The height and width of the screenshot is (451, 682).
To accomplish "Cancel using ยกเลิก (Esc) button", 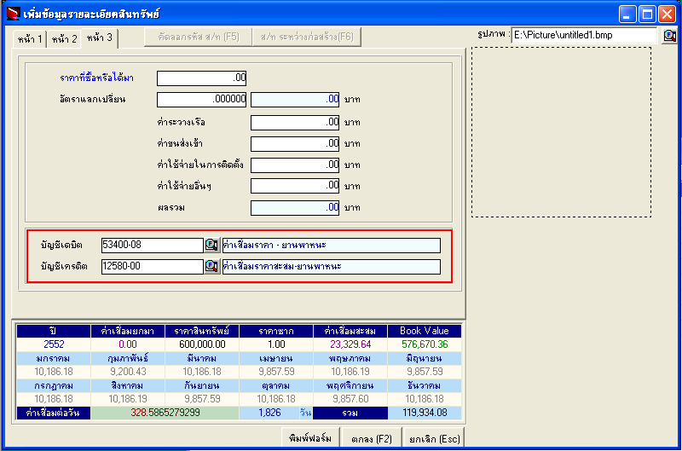I will [435, 439].
